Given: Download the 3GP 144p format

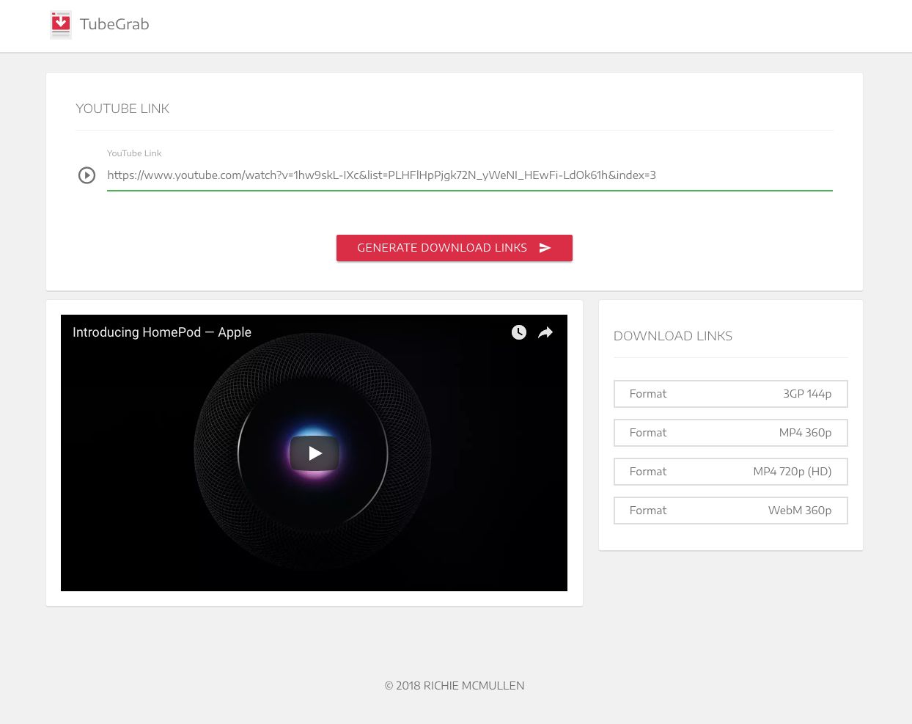Looking at the screenshot, I should tap(731, 394).
